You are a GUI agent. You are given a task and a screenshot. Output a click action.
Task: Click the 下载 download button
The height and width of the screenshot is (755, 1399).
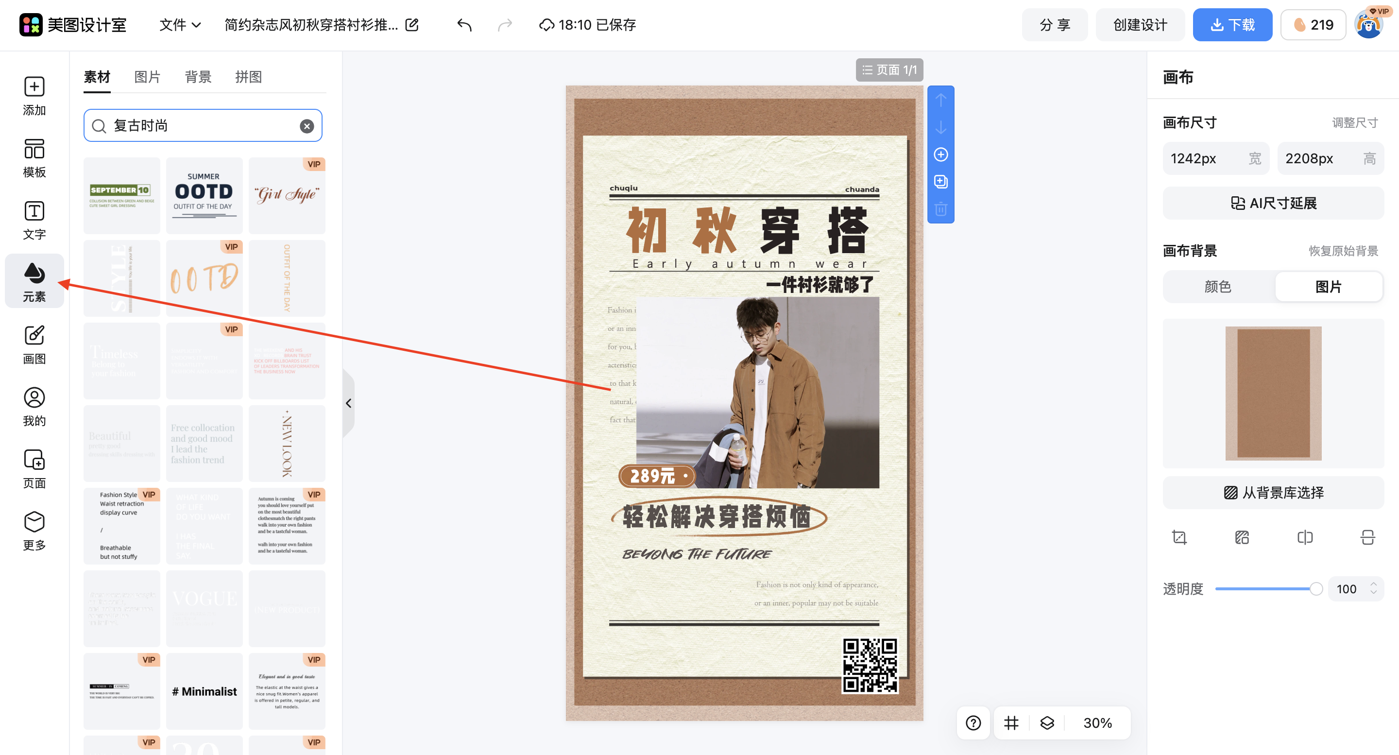pyautogui.click(x=1232, y=24)
